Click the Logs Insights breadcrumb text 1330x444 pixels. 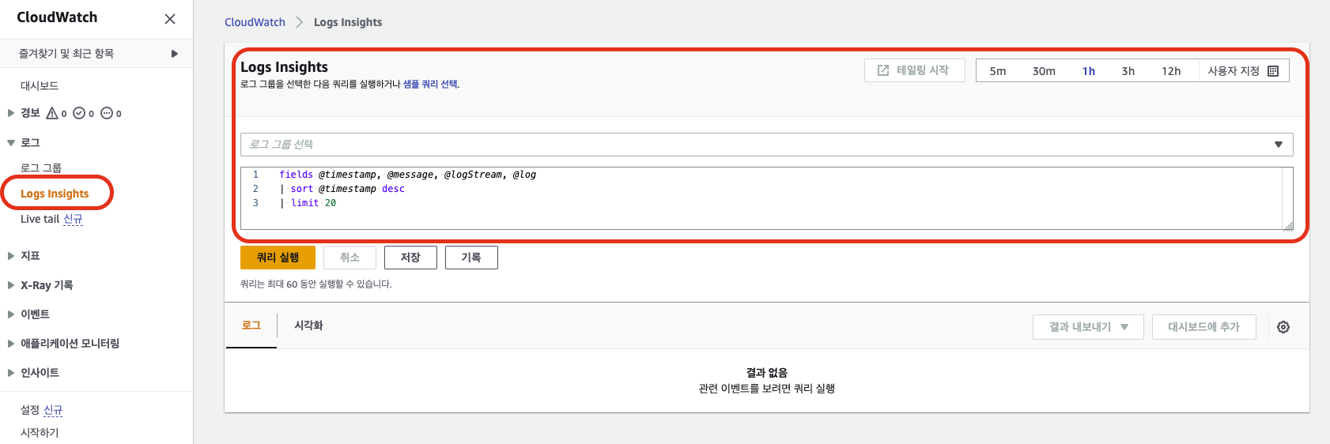[x=348, y=22]
